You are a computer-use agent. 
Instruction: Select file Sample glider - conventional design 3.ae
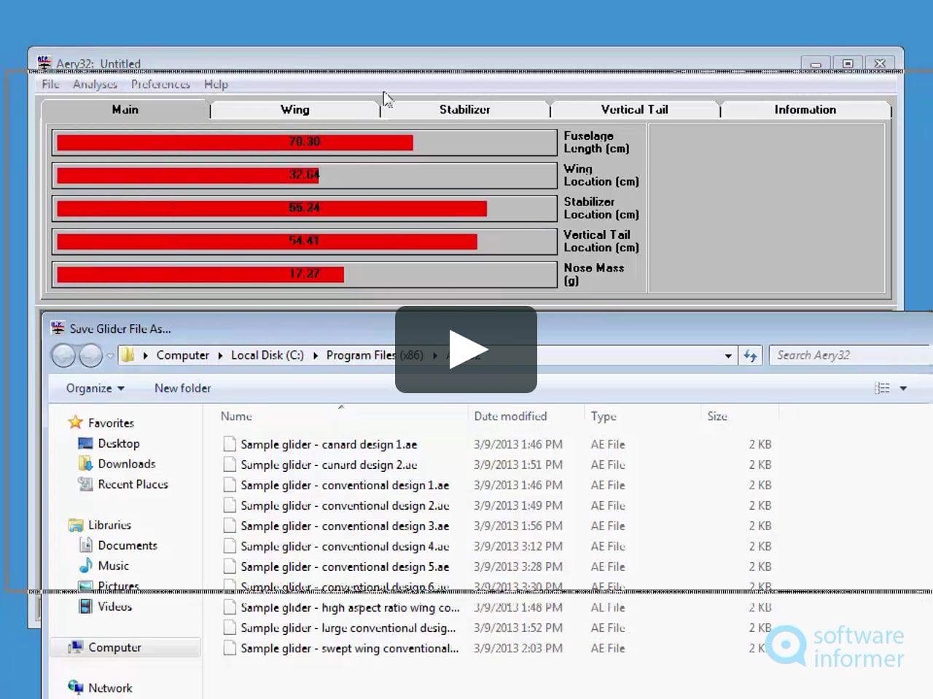click(x=345, y=526)
